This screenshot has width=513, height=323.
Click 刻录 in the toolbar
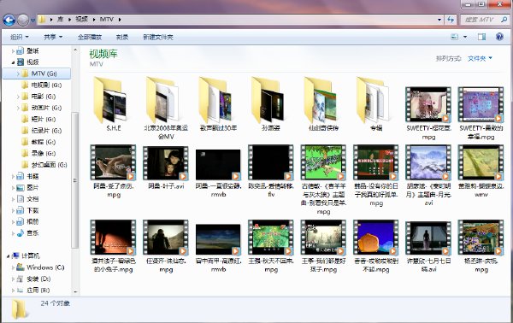(122, 37)
